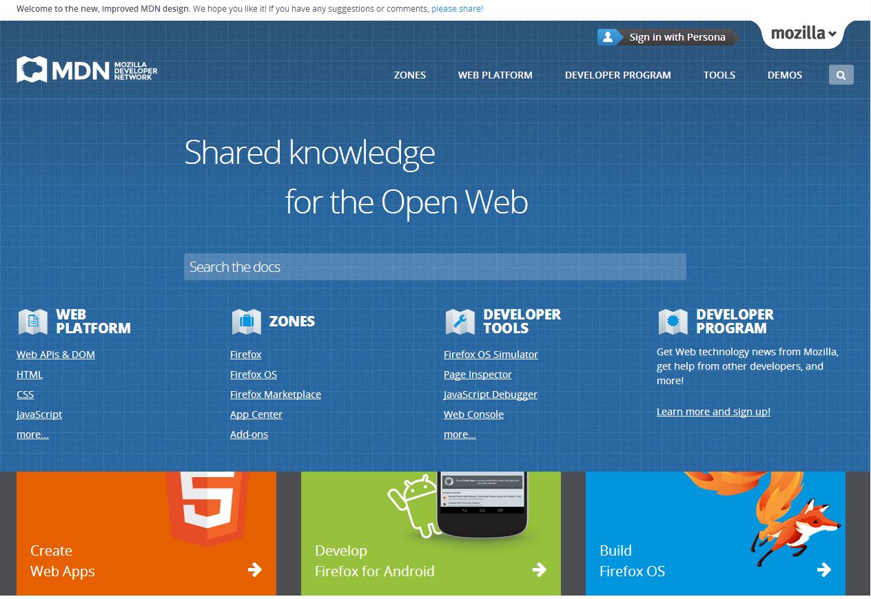Image resolution: width=871 pixels, height=599 pixels.
Task: Open the Develop Firefox for Android text
Action: pos(375,561)
